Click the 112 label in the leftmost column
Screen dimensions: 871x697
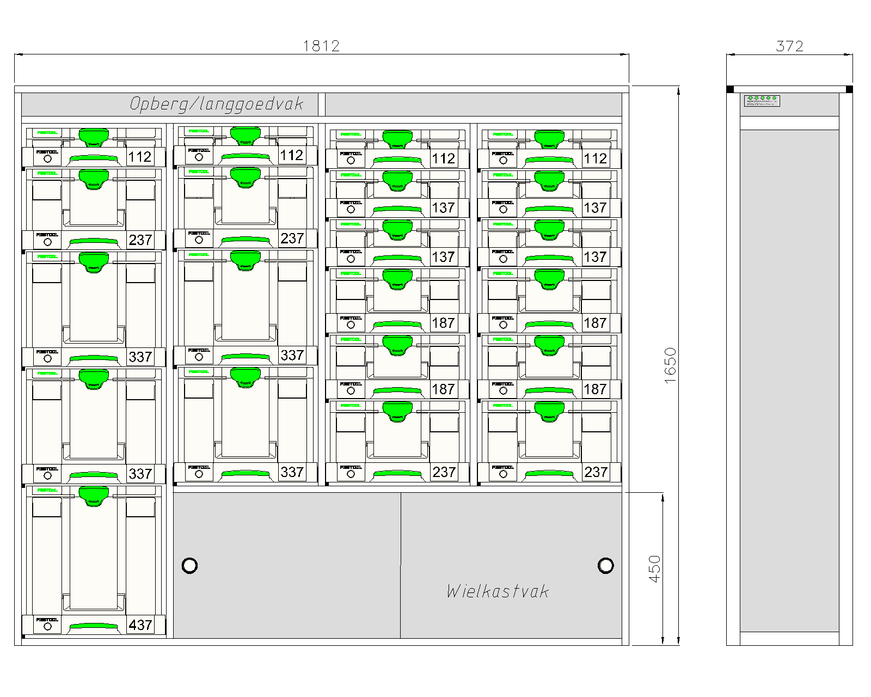point(139,157)
